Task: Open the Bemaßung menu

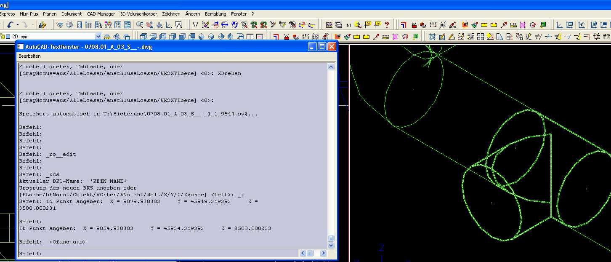Action: tap(215, 14)
